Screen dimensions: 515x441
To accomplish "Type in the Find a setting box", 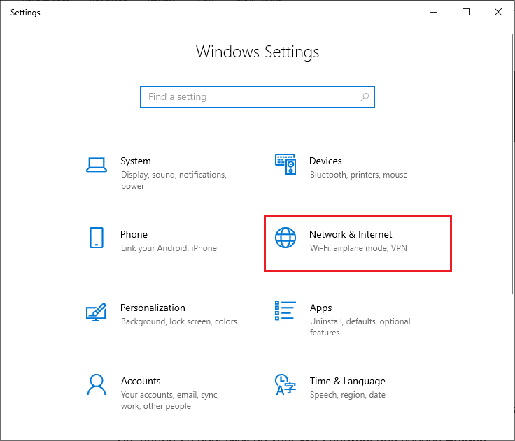I will 252,97.
